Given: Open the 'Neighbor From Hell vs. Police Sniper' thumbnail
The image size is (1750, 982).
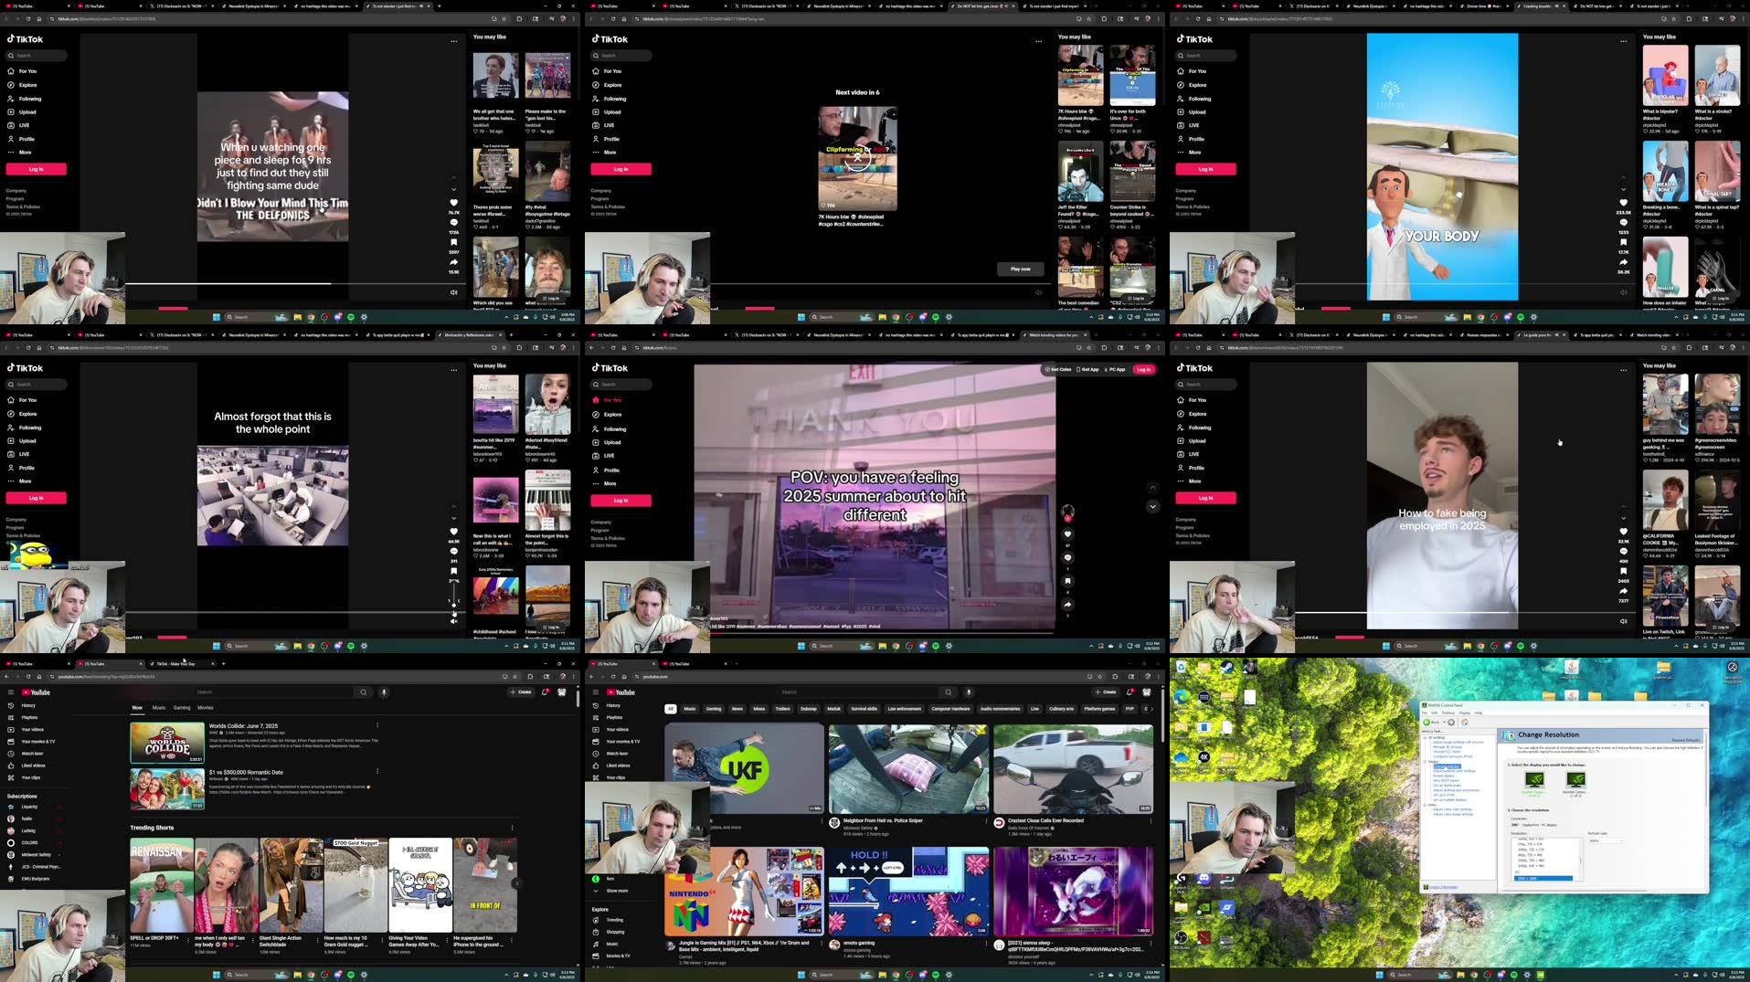Looking at the screenshot, I should 908,769.
